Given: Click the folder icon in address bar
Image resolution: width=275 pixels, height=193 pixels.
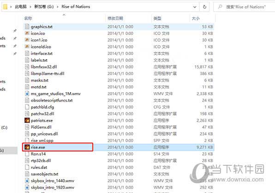Looking at the screenshot, I should point(5,6).
